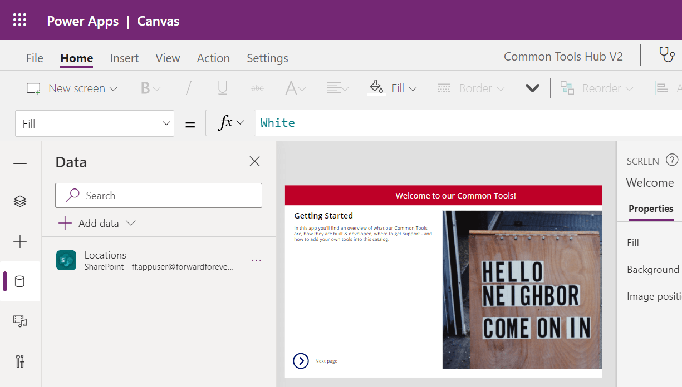The width and height of the screenshot is (682, 387).
Task: Switch to the Properties tab
Action: (x=651, y=209)
